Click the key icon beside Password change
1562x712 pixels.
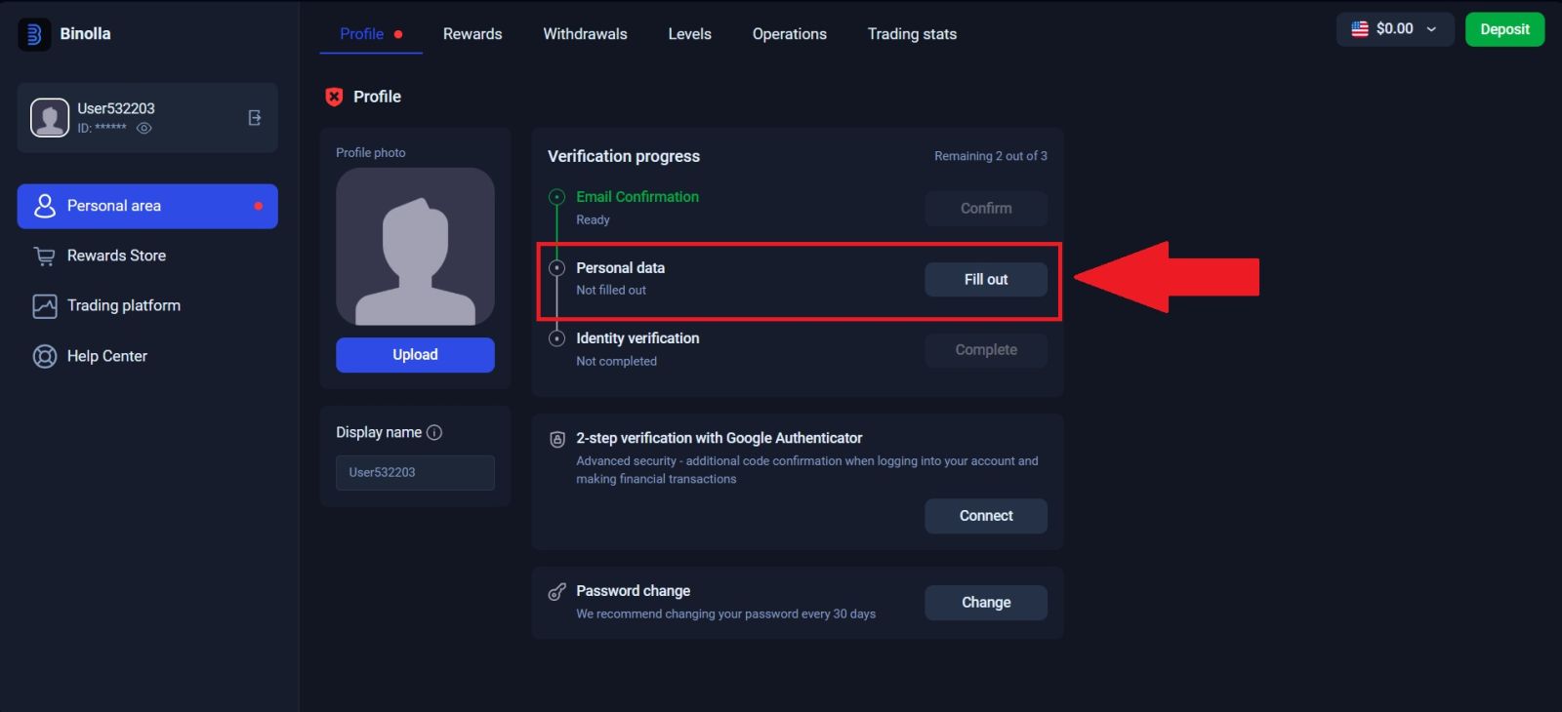coord(556,591)
